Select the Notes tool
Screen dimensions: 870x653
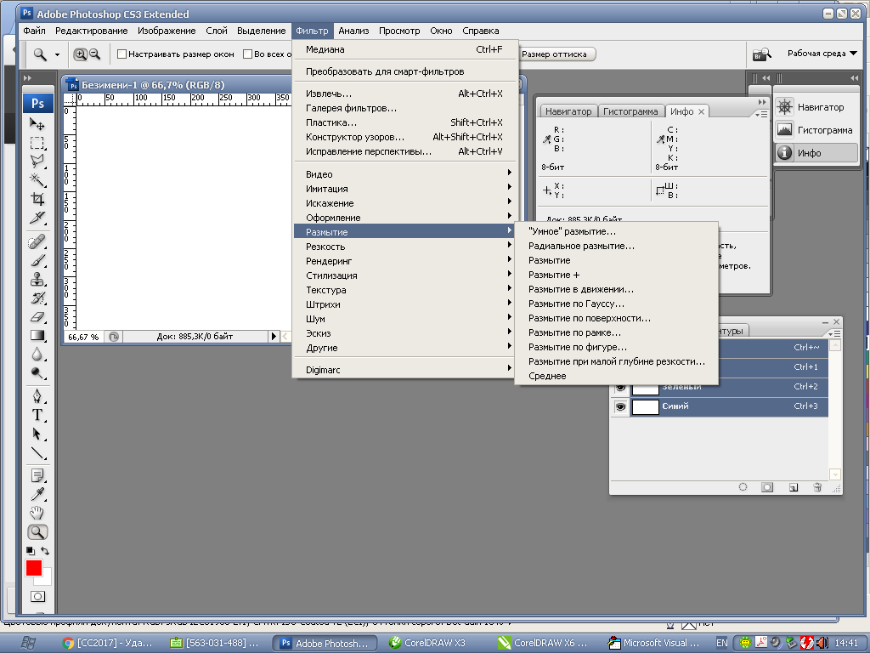(37, 476)
